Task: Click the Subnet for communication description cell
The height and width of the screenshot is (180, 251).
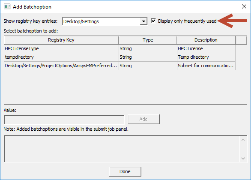Action: (206, 66)
